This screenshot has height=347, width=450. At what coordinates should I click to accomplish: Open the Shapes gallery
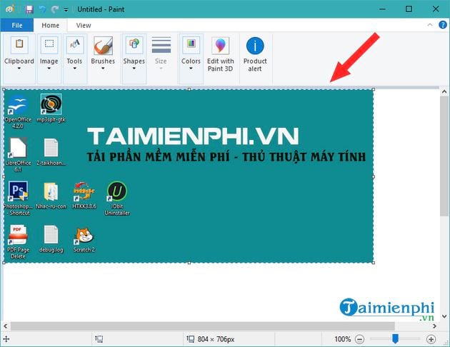(134, 53)
